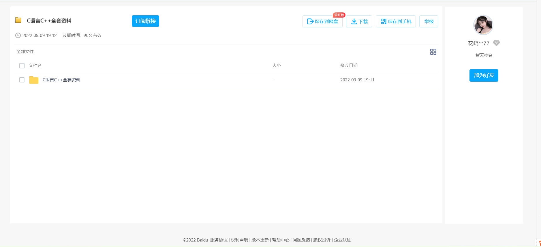Select the 全部文件 breadcrumb
Viewport: 541px width, 247px height.
tap(25, 52)
